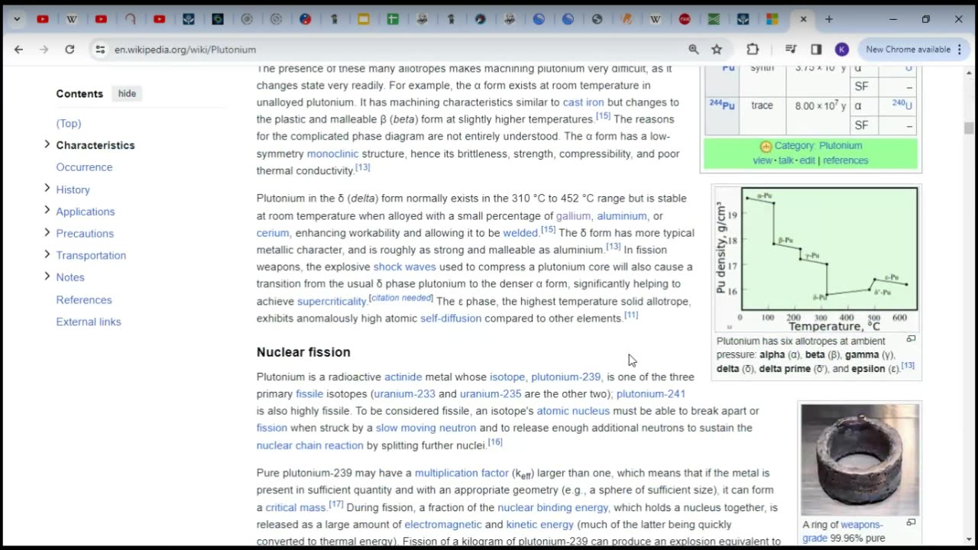Follow the cast iron link
The image size is (978, 550).
point(583,102)
